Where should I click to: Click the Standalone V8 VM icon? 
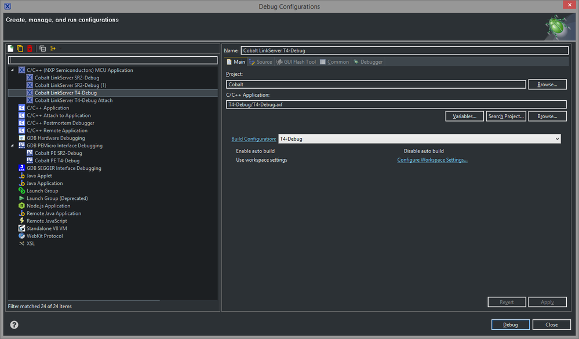click(x=22, y=228)
